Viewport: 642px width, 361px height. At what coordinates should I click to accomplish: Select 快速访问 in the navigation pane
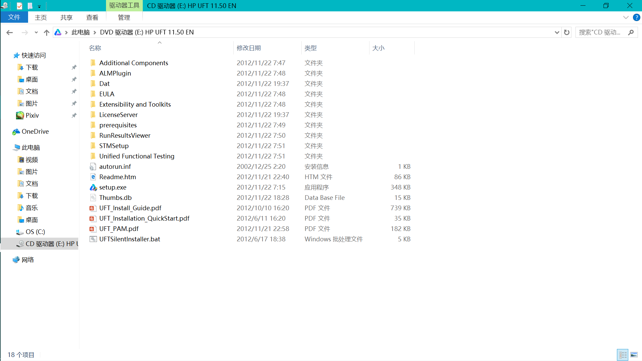click(33, 55)
